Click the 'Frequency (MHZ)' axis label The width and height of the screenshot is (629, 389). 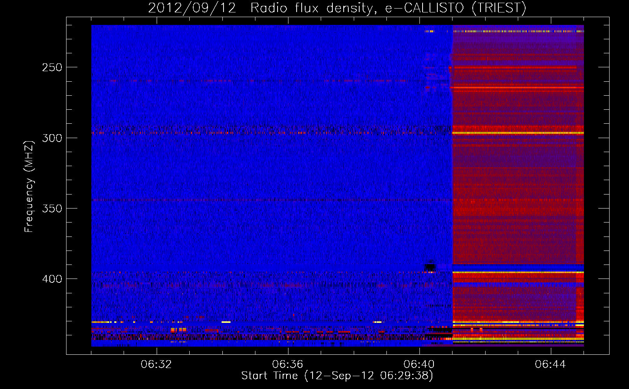click(29, 186)
